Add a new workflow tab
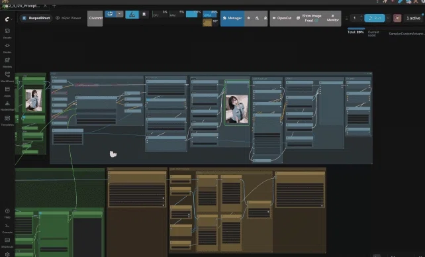This screenshot has width=425, height=257. tap(54, 6)
